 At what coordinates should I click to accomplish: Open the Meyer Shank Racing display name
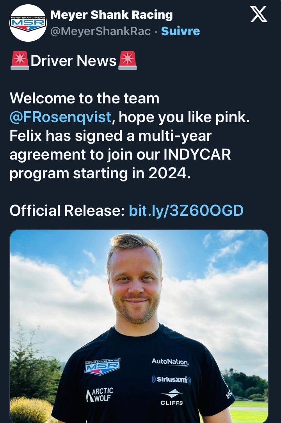pos(112,15)
